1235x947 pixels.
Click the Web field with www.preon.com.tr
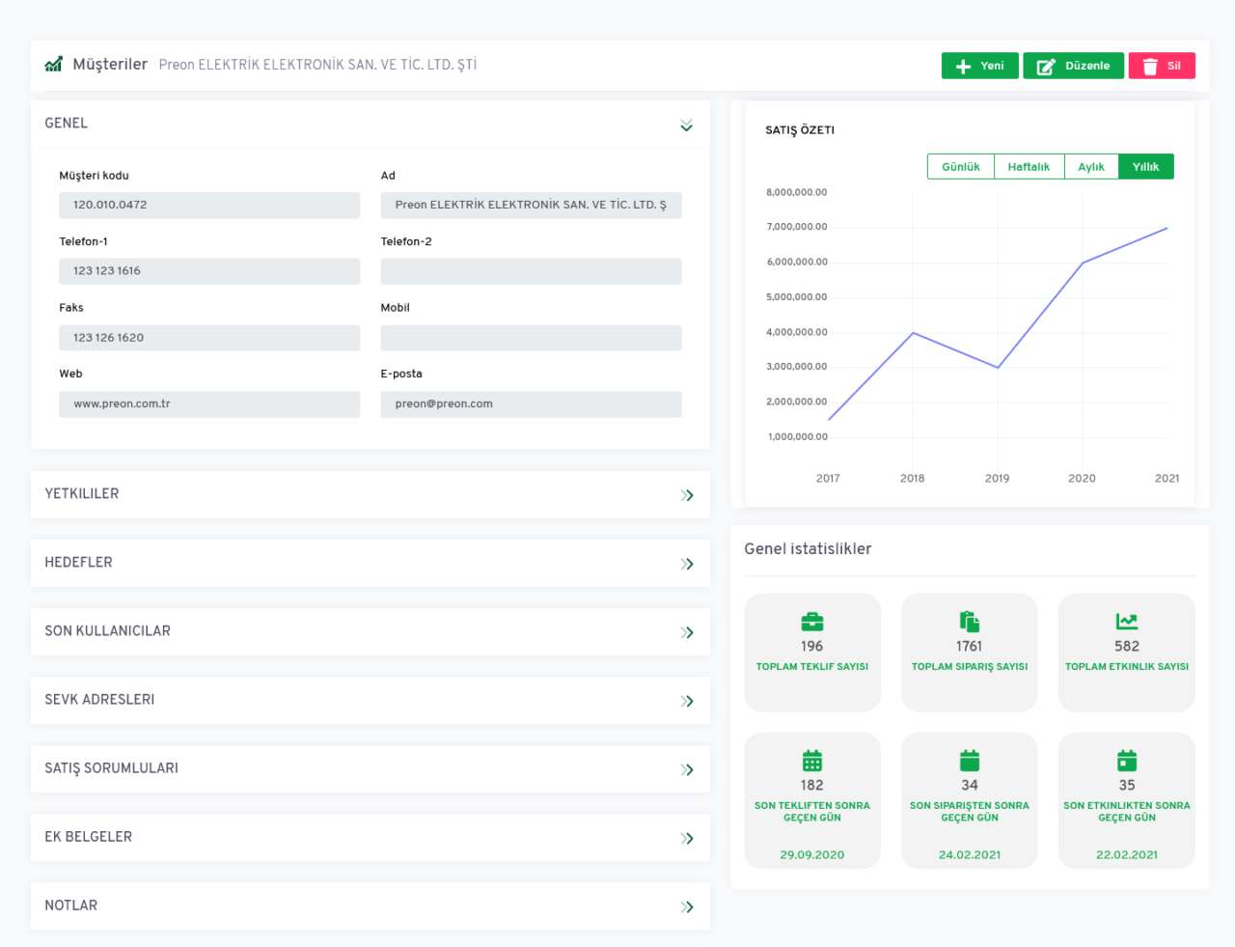[x=209, y=404]
